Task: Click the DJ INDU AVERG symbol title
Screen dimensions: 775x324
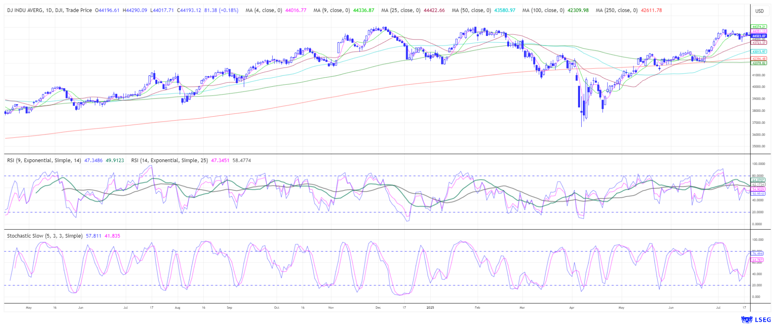Action: tap(27, 10)
